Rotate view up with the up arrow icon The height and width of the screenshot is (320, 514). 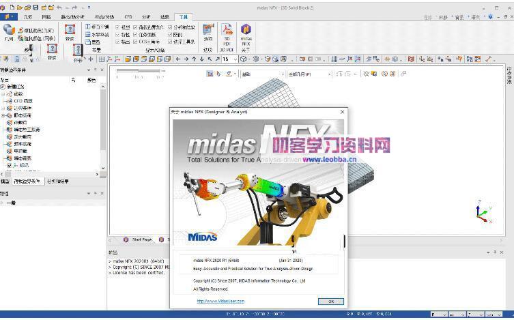(194, 59)
